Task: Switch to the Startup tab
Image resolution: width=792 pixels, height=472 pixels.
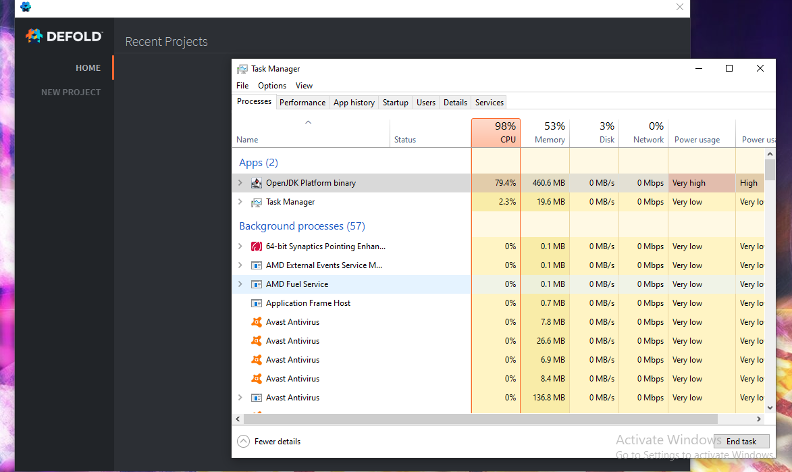Action: (x=395, y=102)
